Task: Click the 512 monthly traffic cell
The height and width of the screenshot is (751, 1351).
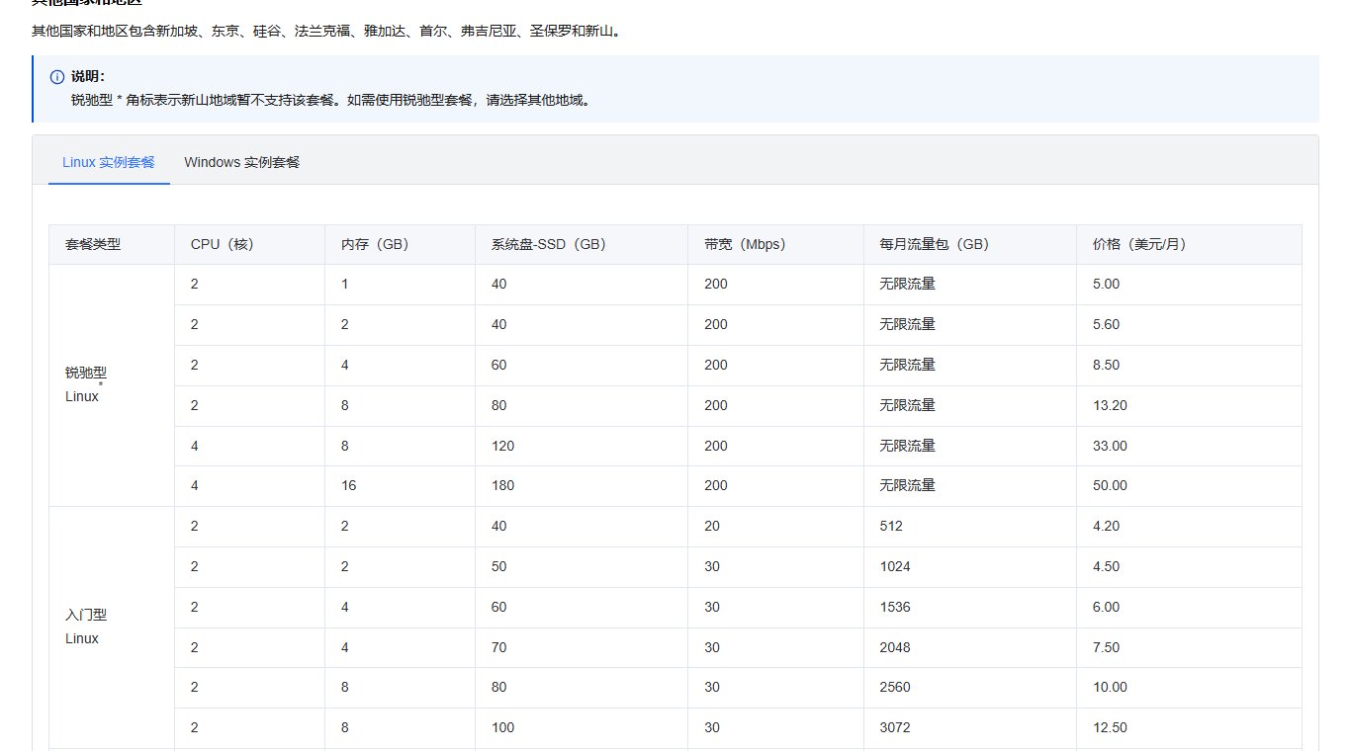Action: coord(969,526)
